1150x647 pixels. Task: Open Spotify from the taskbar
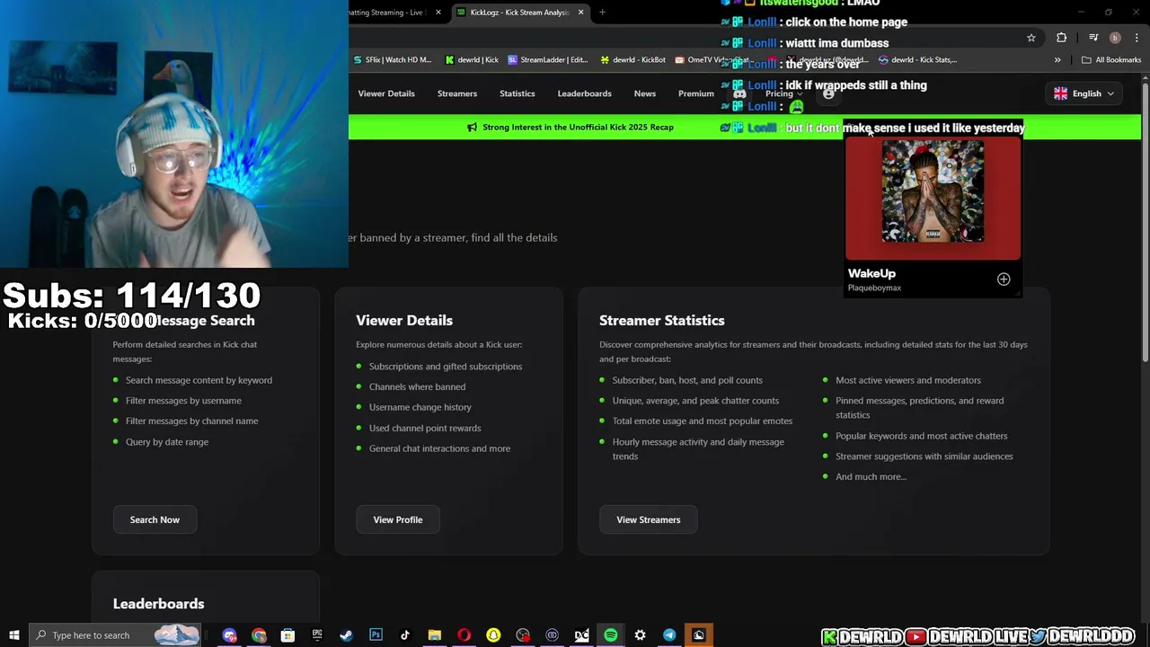611,635
